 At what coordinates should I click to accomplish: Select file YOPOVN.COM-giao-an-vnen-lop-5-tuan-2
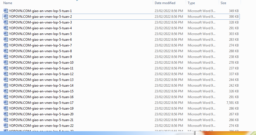(40, 16)
